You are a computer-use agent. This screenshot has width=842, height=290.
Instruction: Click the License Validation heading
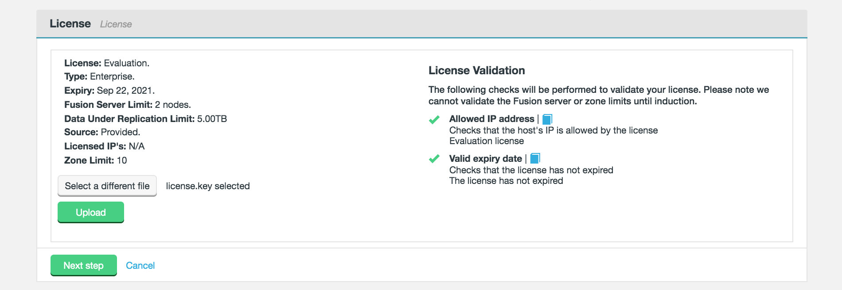pos(476,70)
